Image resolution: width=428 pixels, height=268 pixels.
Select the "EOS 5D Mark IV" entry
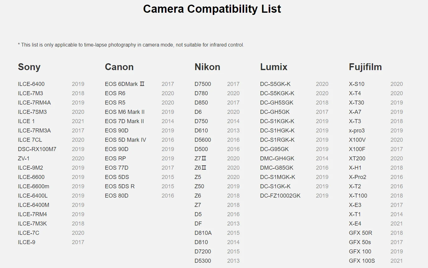pyautogui.click(x=125, y=140)
